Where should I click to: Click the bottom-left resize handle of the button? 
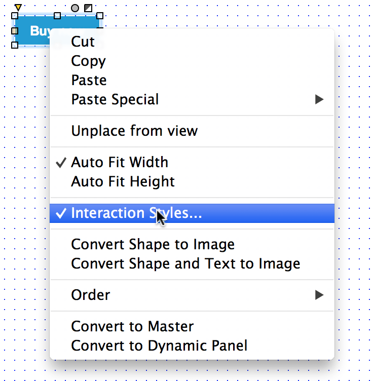click(15, 45)
